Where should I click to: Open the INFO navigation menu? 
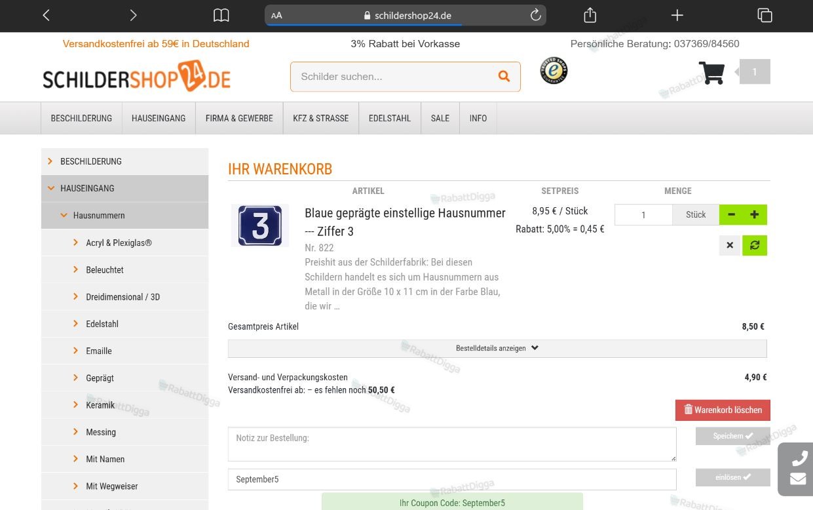(x=478, y=119)
